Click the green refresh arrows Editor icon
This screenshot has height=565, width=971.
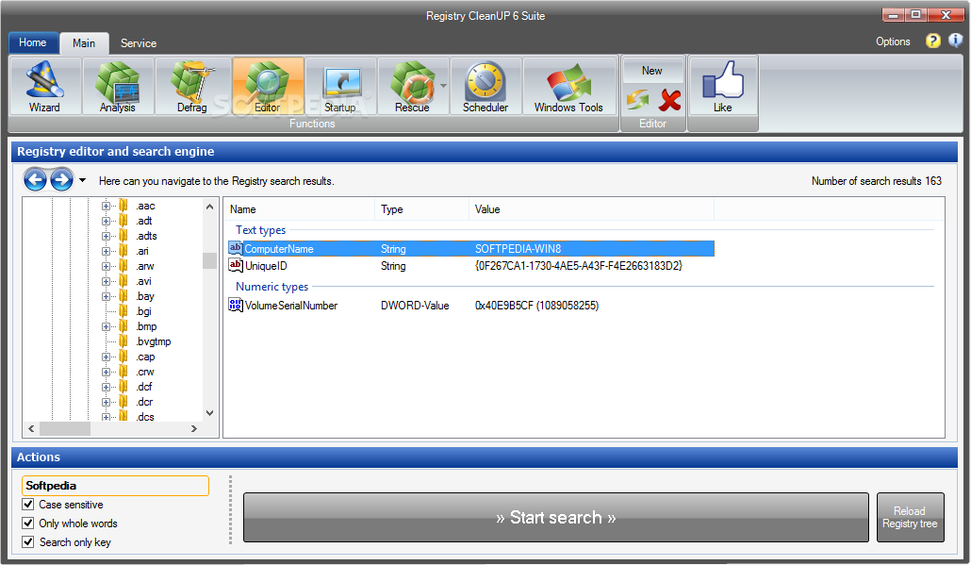(637, 100)
